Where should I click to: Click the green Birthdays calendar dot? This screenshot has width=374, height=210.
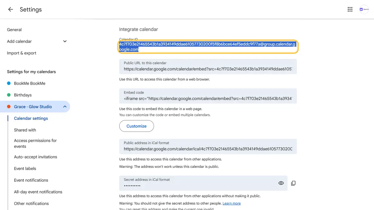(9, 95)
